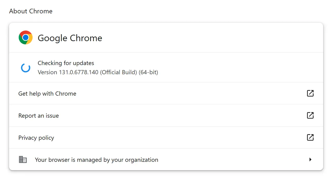Open external link icon beside Privacy policy

point(310,137)
